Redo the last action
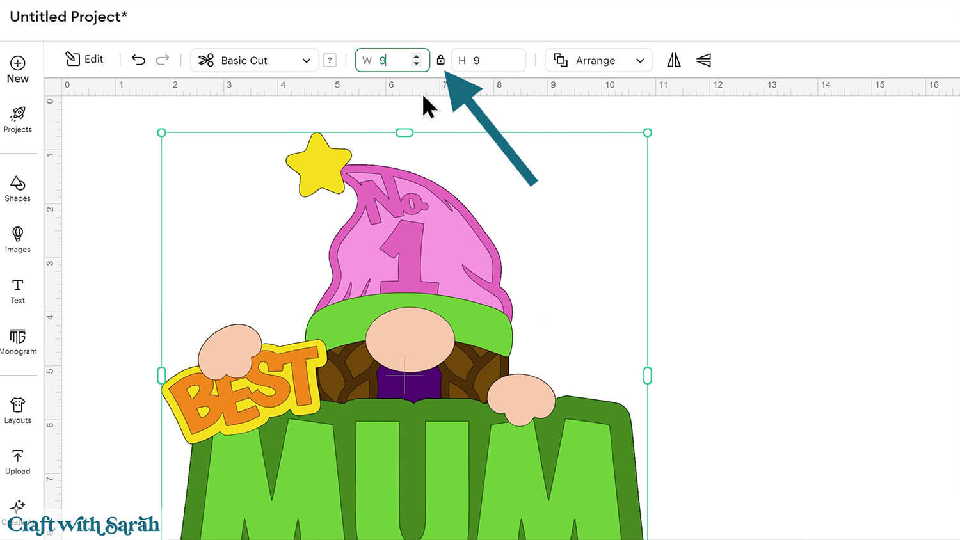Viewport: 960px width, 540px height. (163, 60)
